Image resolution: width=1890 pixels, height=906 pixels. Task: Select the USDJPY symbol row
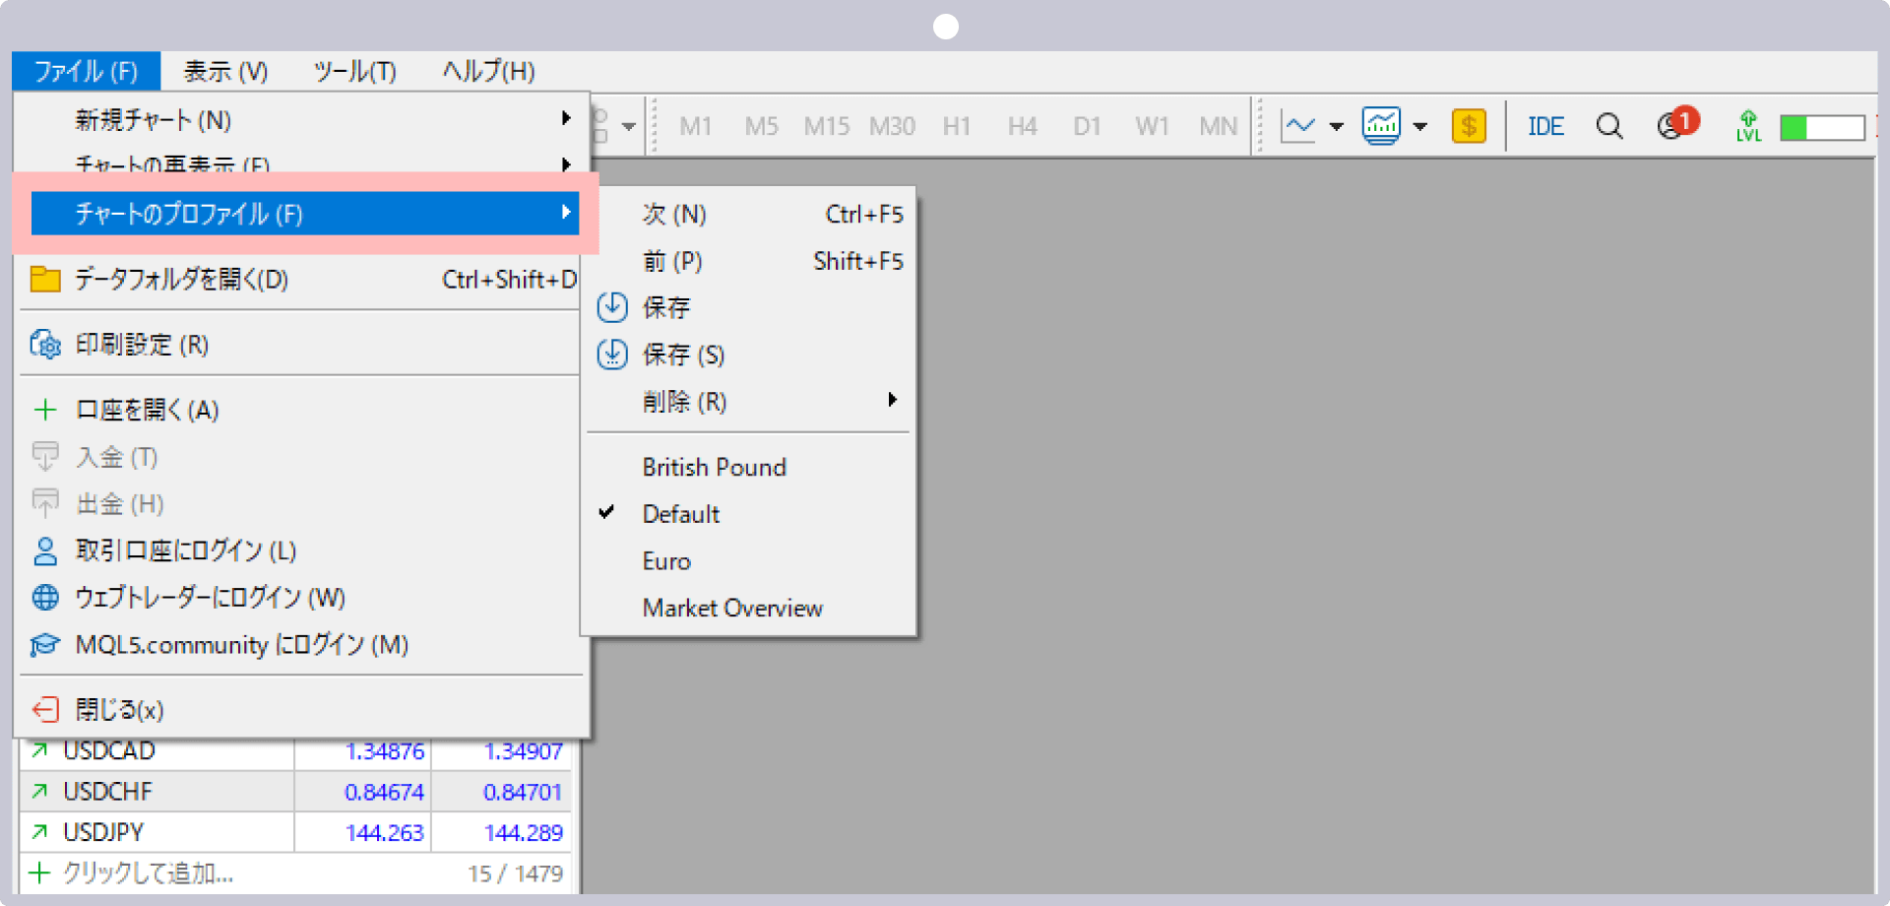click(295, 832)
